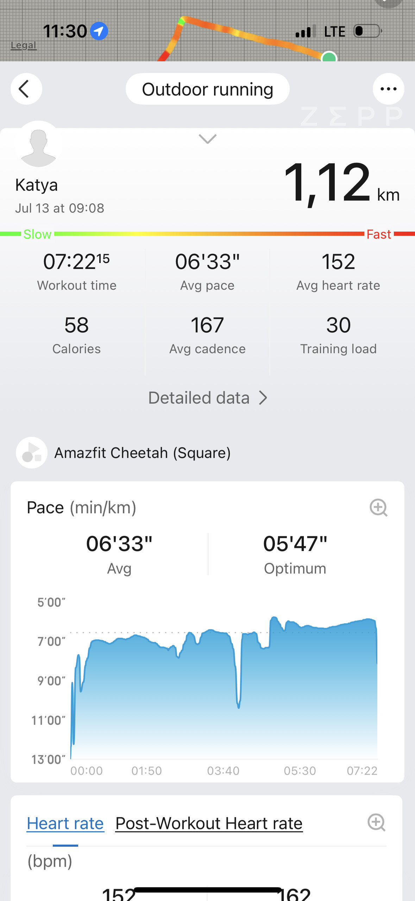Tap the Amazfit Cheetah device icon
Screen dimensions: 415x901
(x=32, y=453)
